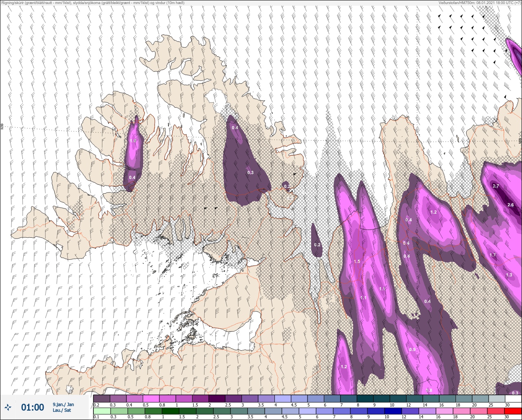
Task: Click the '30' label under the upper legend
Action: 507,405
